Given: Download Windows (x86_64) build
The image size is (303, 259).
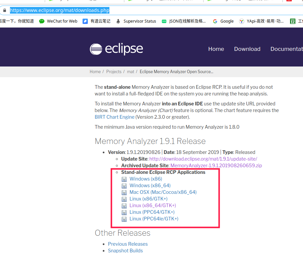Looking at the screenshot, I should 150,185.
